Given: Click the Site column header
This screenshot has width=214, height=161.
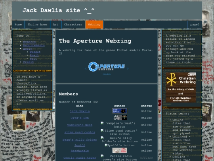Looking at the screenshot, I should (x=80, y=106).
